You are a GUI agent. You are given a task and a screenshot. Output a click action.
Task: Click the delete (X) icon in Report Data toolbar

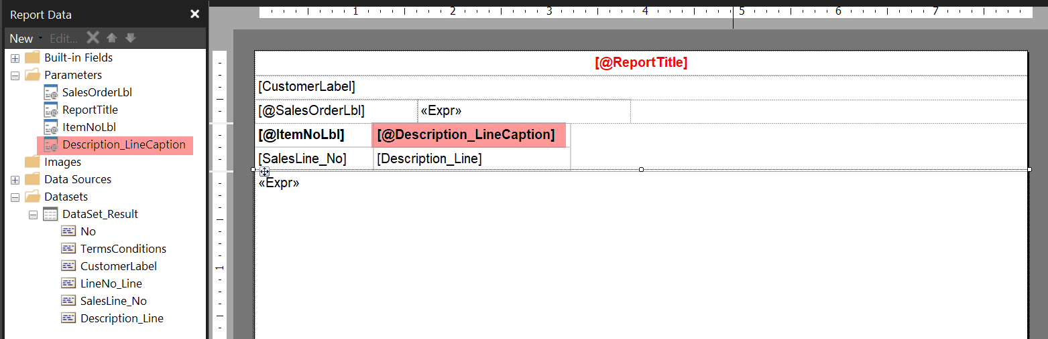[93, 38]
